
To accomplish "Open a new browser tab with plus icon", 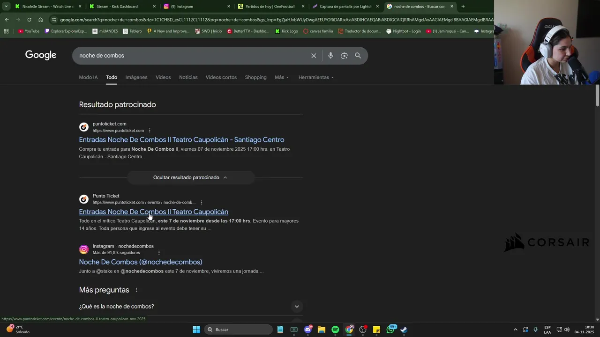I will 463,7.
